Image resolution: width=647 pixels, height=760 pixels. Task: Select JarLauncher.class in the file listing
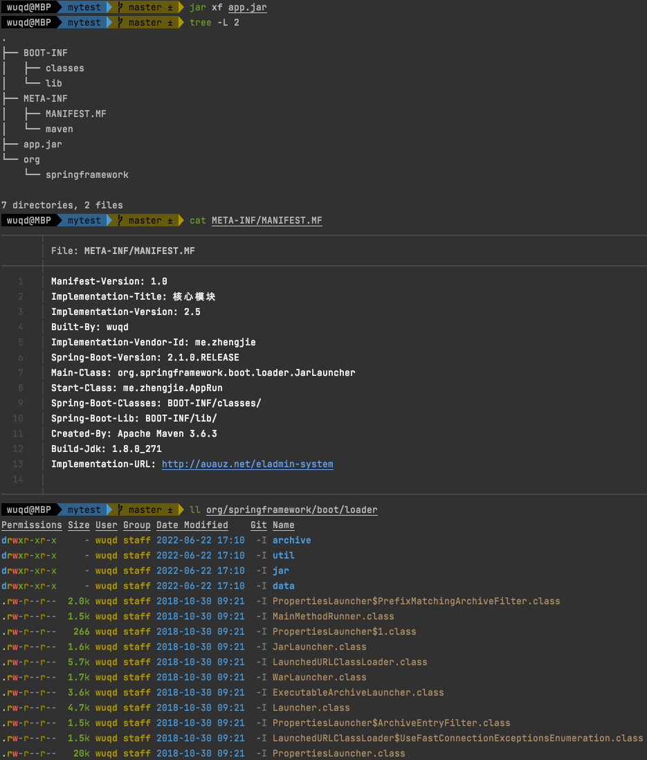tap(319, 646)
